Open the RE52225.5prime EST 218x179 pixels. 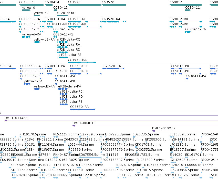(56, 137)
